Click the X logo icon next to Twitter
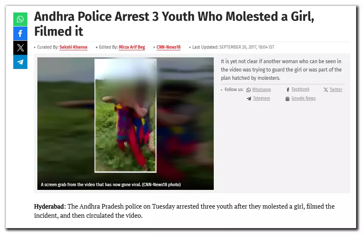This screenshot has height=236, width=364. tap(326, 90)
